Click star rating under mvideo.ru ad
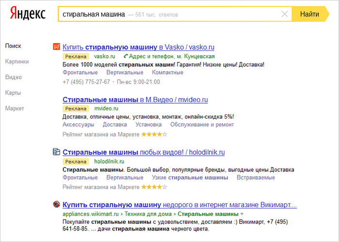The height and width of the screenshot is (242, 339). click(154, 135)
